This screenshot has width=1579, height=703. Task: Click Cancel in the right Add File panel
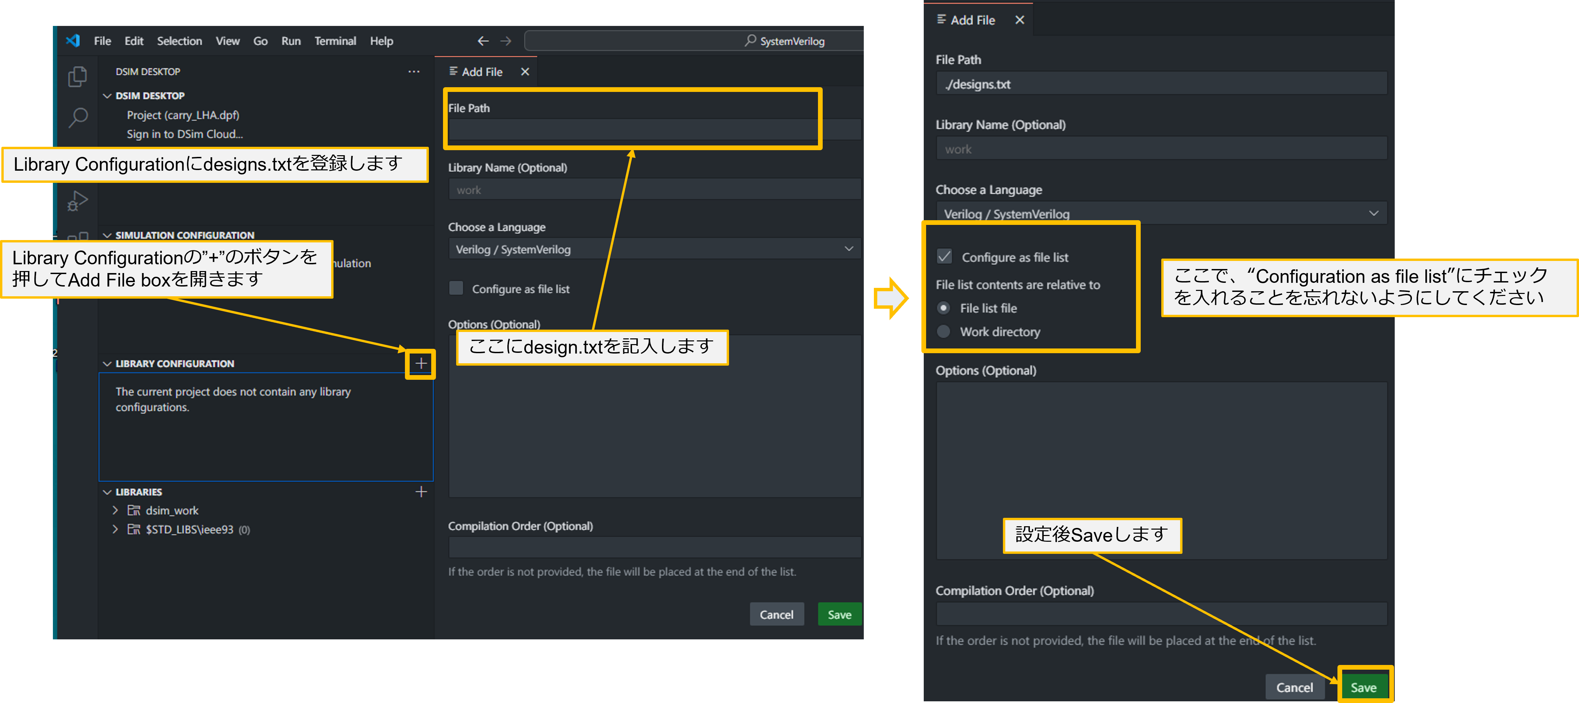pos(1294,687)
